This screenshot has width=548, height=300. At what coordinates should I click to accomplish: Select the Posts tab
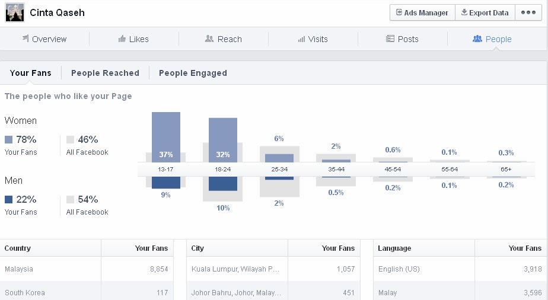(x=402, y=39)
